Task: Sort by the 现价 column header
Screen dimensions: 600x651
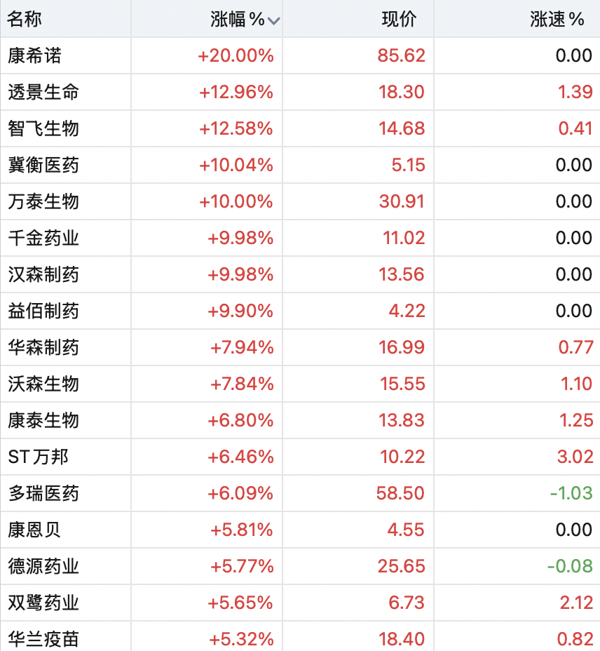Action: (x=399, y=19)
